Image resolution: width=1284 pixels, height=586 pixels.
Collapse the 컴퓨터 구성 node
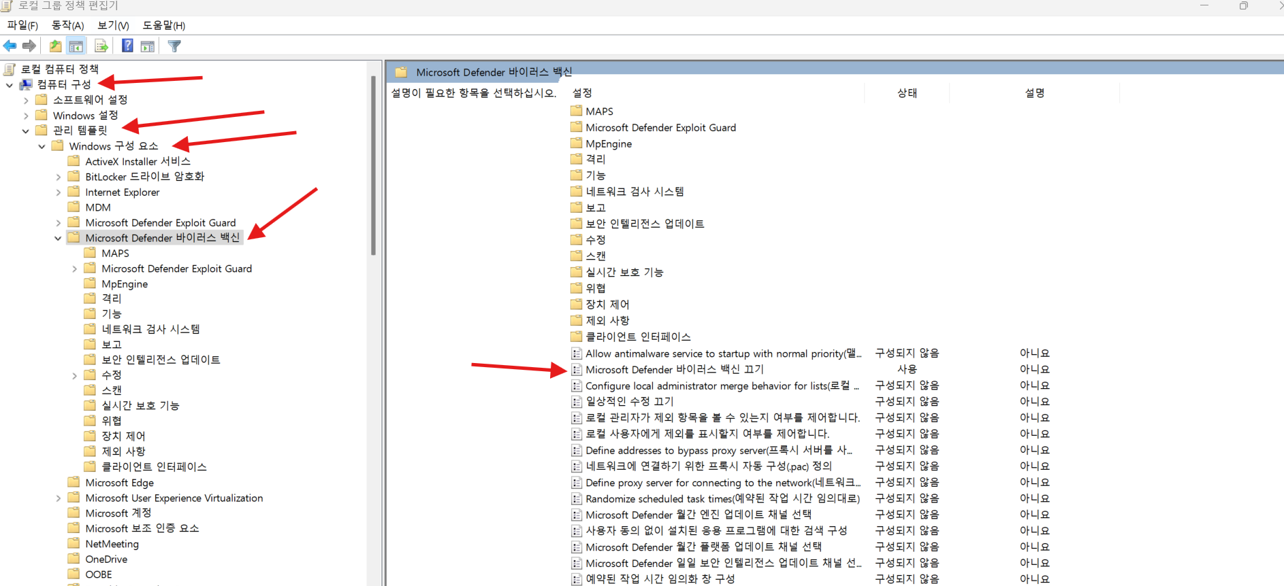[x=10, y=85]
